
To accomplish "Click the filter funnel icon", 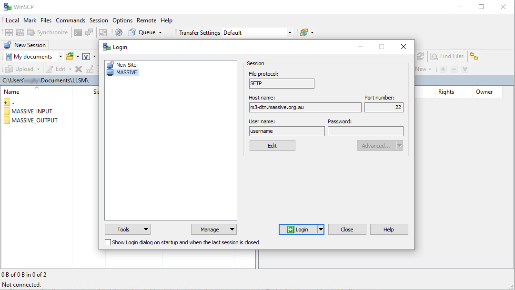I will click(86, 56).
